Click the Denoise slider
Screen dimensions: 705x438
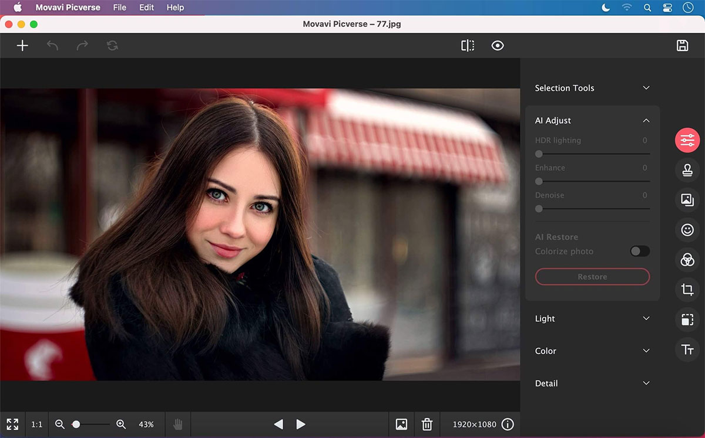click(x=592, y=209)
